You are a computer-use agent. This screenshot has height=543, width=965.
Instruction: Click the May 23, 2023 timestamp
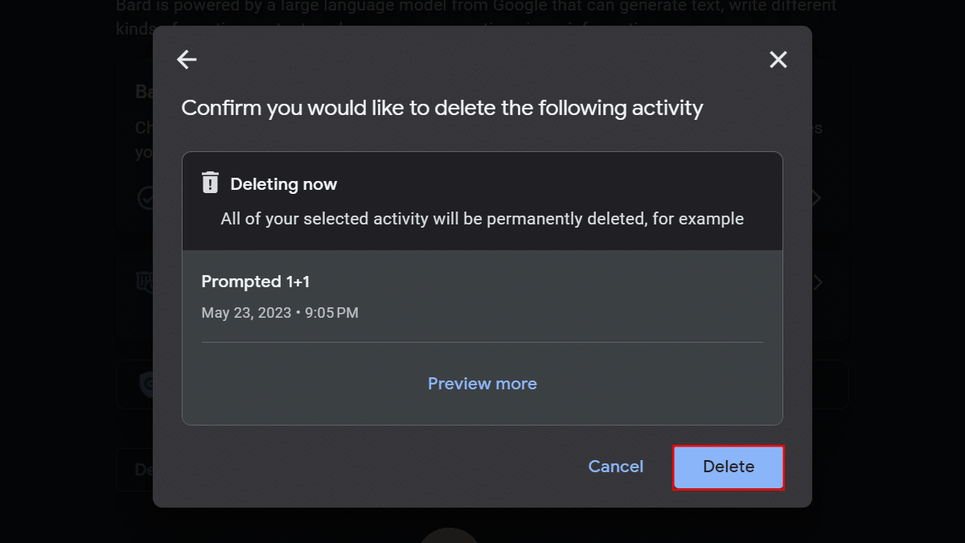click(x=280, y=313)
